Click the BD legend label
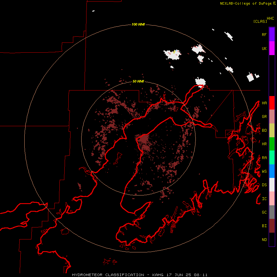The image size is (277, 277). (264, 130)
